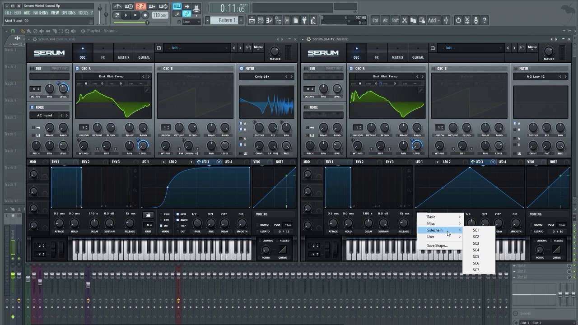Screen dimensions: 578x325
Task: Click save preset icon in right Serum #2
Action: click(433, 48)
